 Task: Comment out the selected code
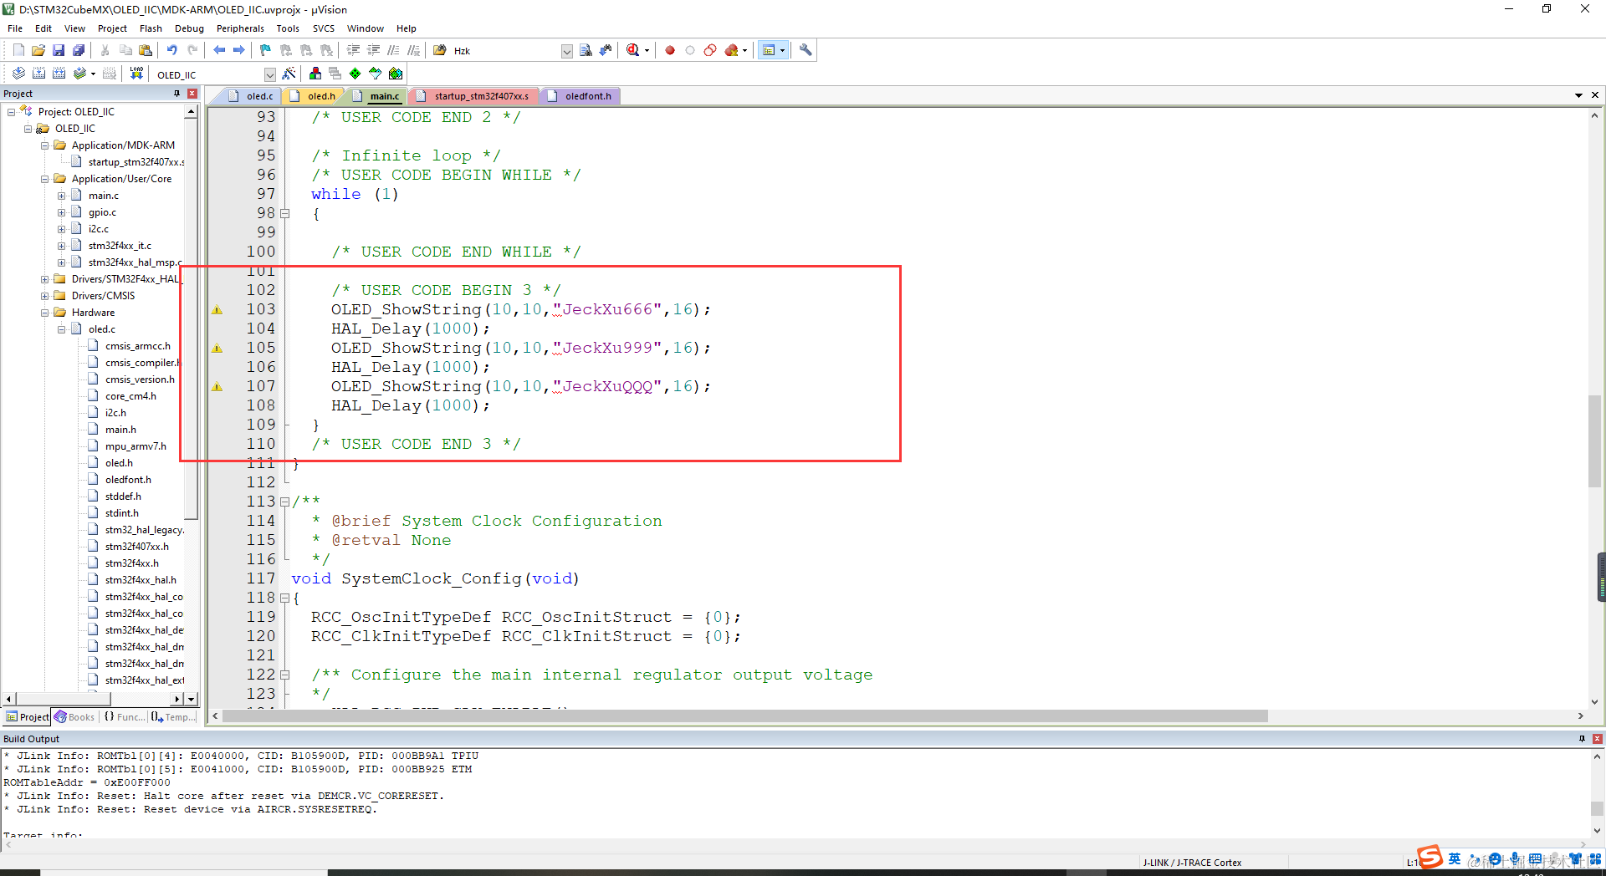[393, 50]
